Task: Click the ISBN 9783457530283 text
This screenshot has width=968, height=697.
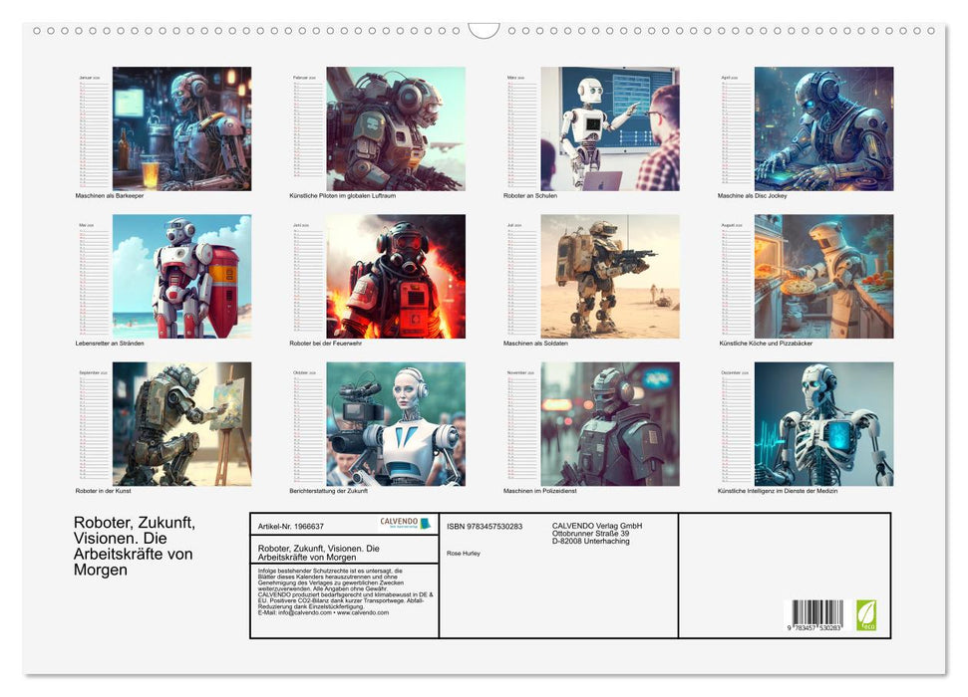Action: point(484,526)
